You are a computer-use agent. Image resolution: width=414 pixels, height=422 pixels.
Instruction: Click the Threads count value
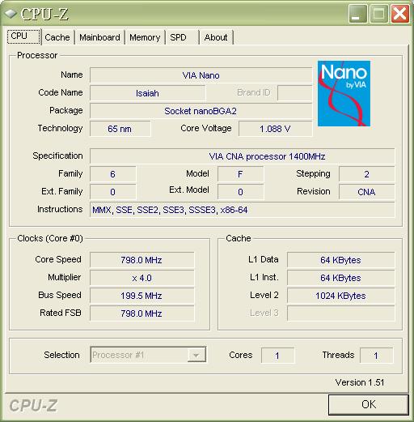[x=376, y=356]
